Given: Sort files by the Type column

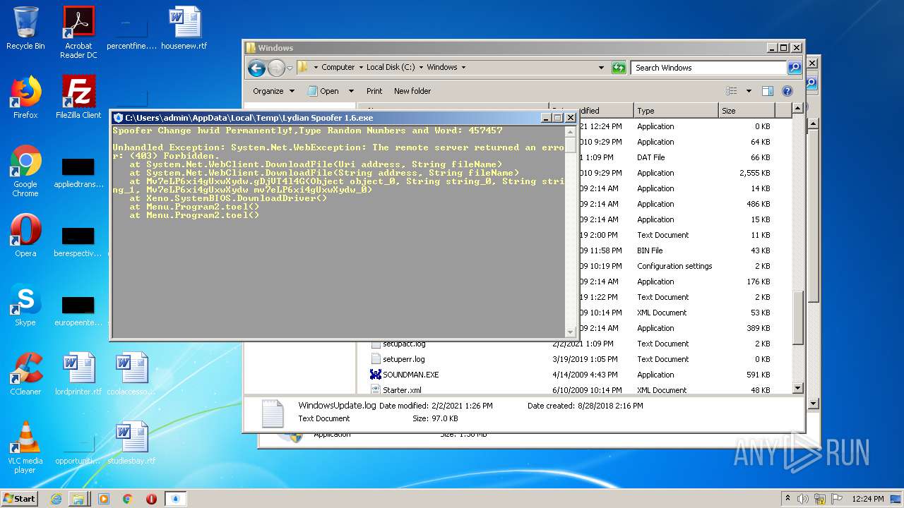Looking at the screenshot, I should [x=675, y=111].
